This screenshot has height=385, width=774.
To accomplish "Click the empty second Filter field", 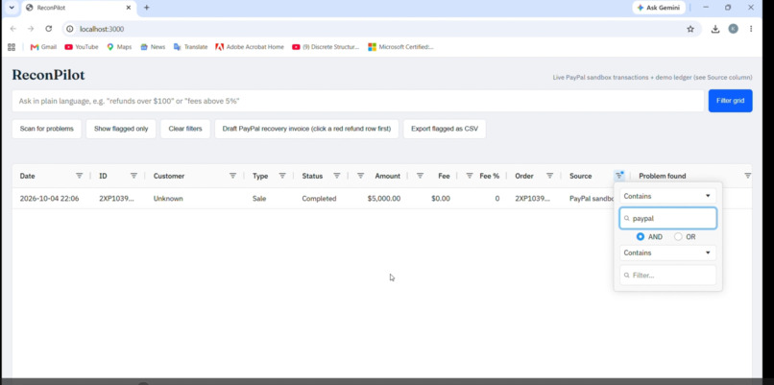I will [667, 275].
